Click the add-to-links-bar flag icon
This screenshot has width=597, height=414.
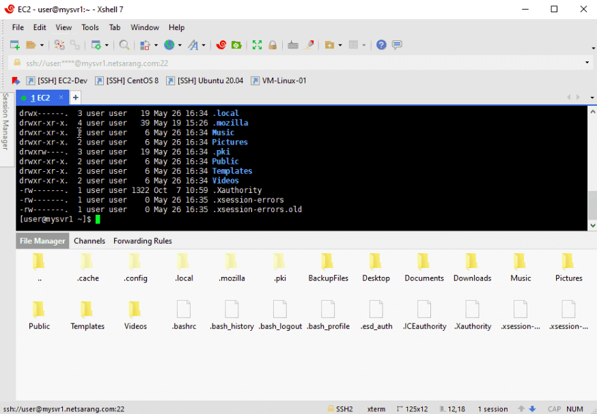coord(16,80)
